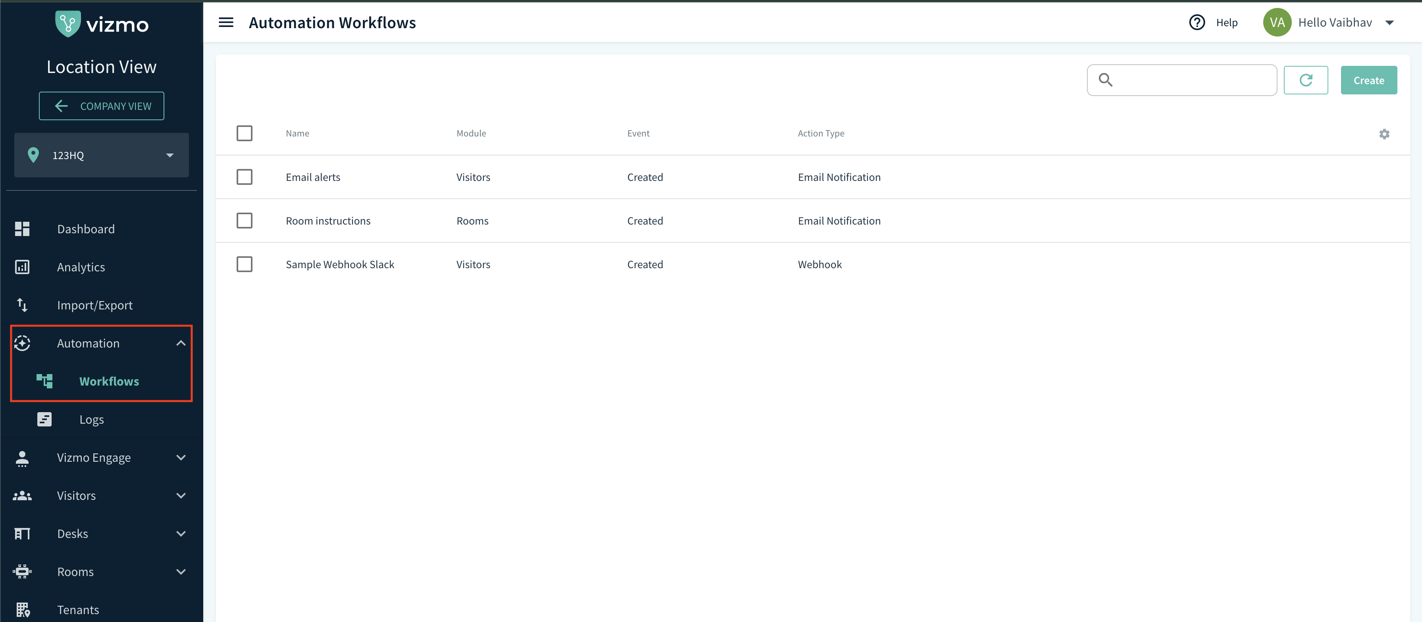The width and height of the screenshot is (1422, 622).
Task: Expand the Visitors sidebar section
Action: point(181,496)
